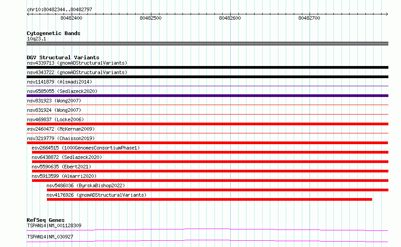Open esv2460472 (McKernan2009) entry
Image resolution: width=401 pixels, height=247 pixels.
(x=61, y=129)
